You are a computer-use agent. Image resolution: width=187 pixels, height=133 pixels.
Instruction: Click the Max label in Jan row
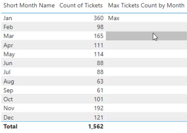(114, 18)
